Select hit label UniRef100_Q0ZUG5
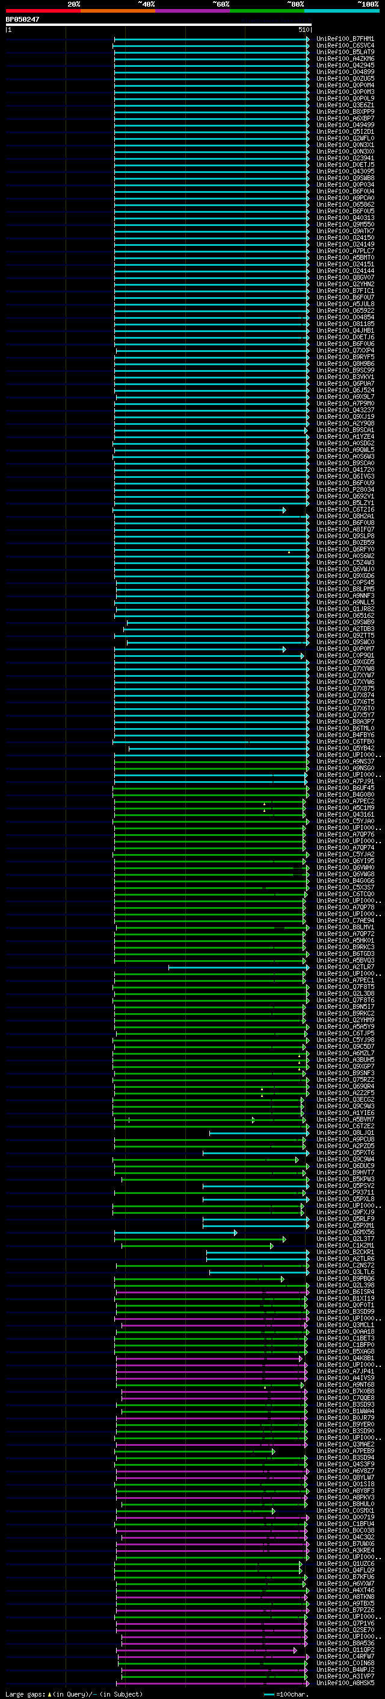The image size is (385, 1699). pos(345,79)
